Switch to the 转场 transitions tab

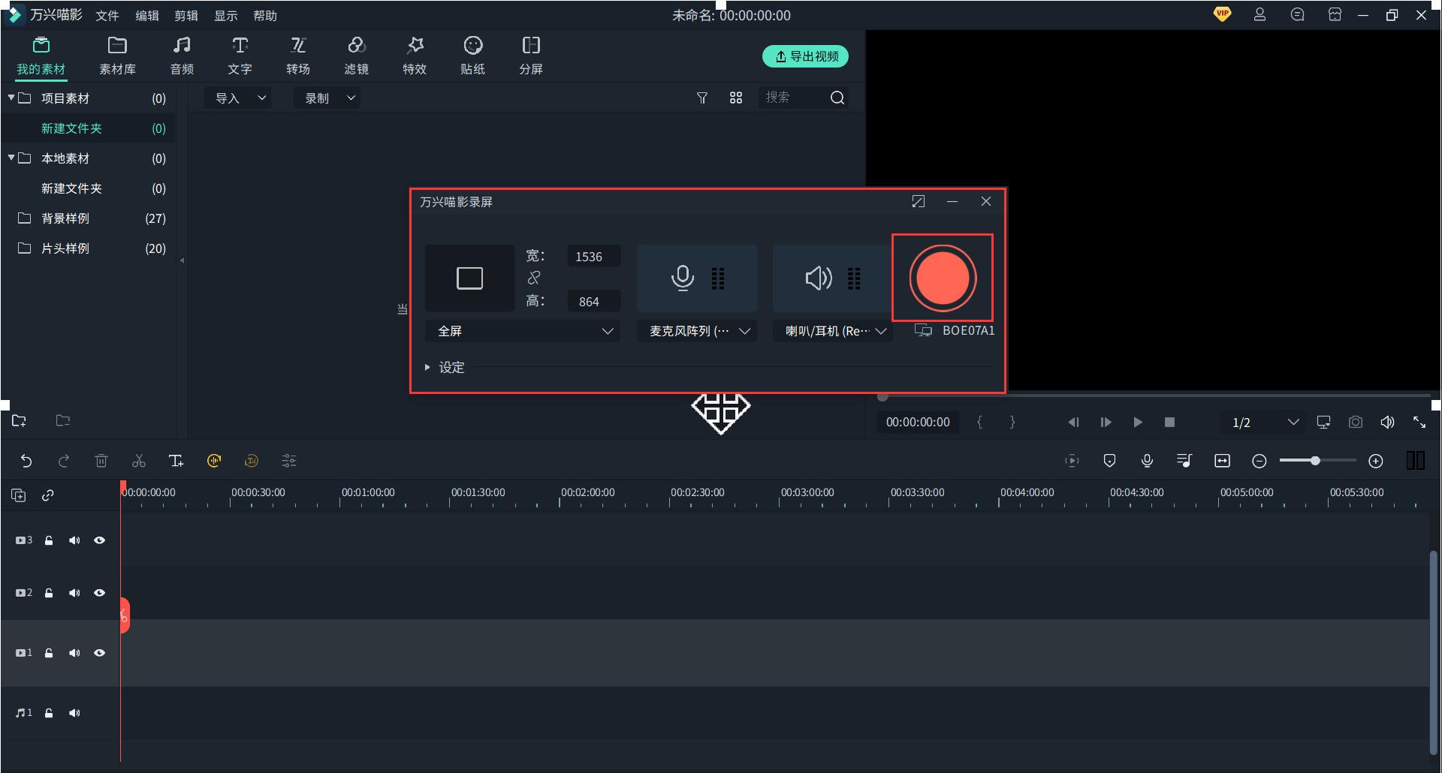click(x=298, y=56)
